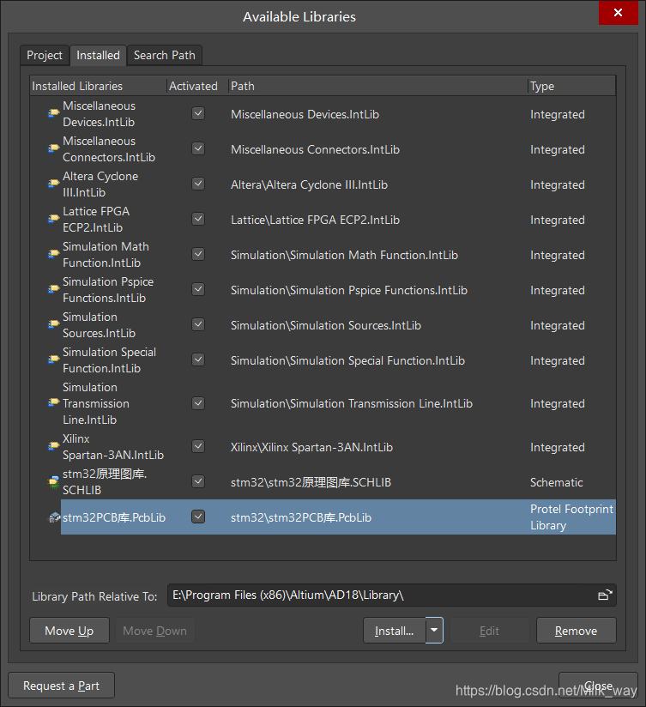
Task: Click the Simulation Sources.IntLib library icon
Action: [x=54, y=324]
